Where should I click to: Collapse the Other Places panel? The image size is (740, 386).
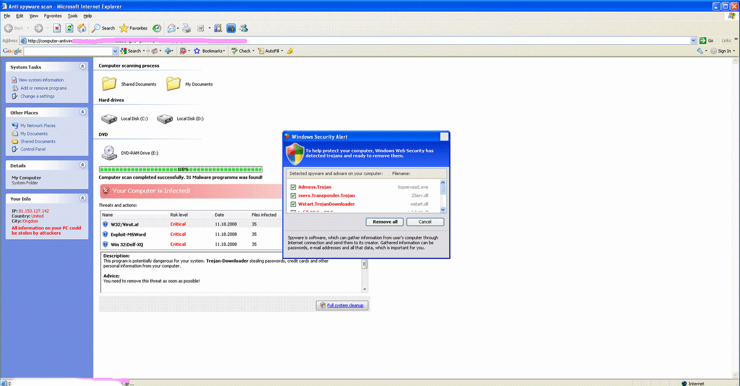(x=83, y=112)
